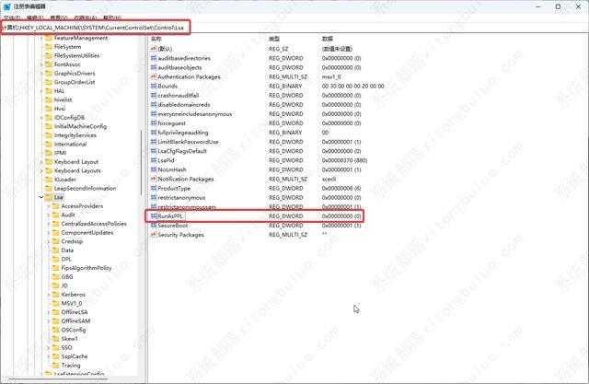589x384 pixels.
Task: Select the IntegrityServices key
Action: [x=75, y=135]
